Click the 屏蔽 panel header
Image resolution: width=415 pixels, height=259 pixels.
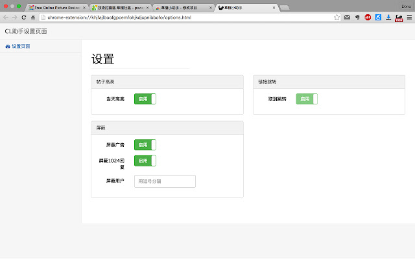pyautogui.click(x=167, y=128)
